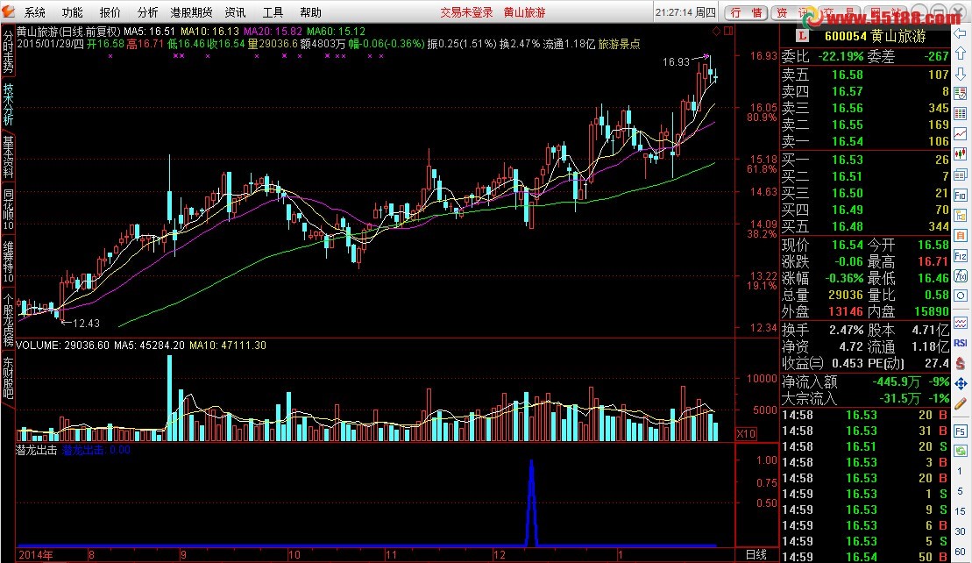Click the red diamond icon above chart
Screen dimensions: 972x563
pos(717,31)
